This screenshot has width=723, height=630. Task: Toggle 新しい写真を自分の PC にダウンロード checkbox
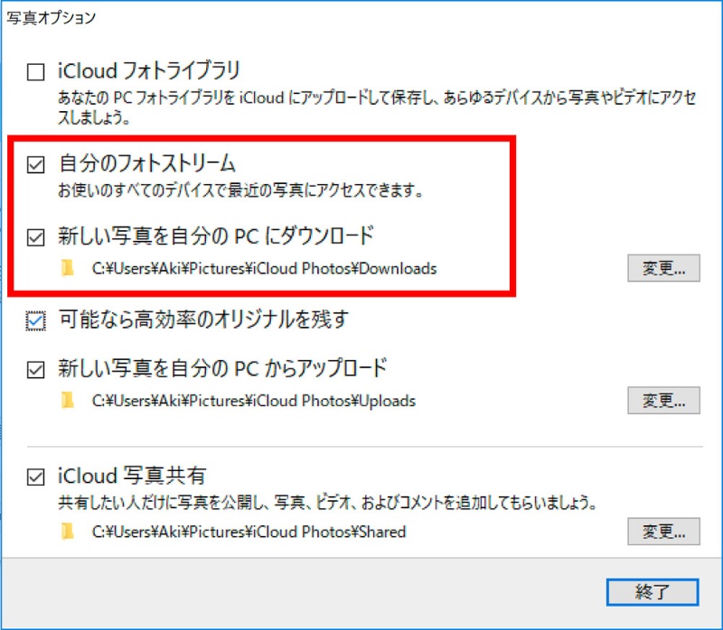36,238
